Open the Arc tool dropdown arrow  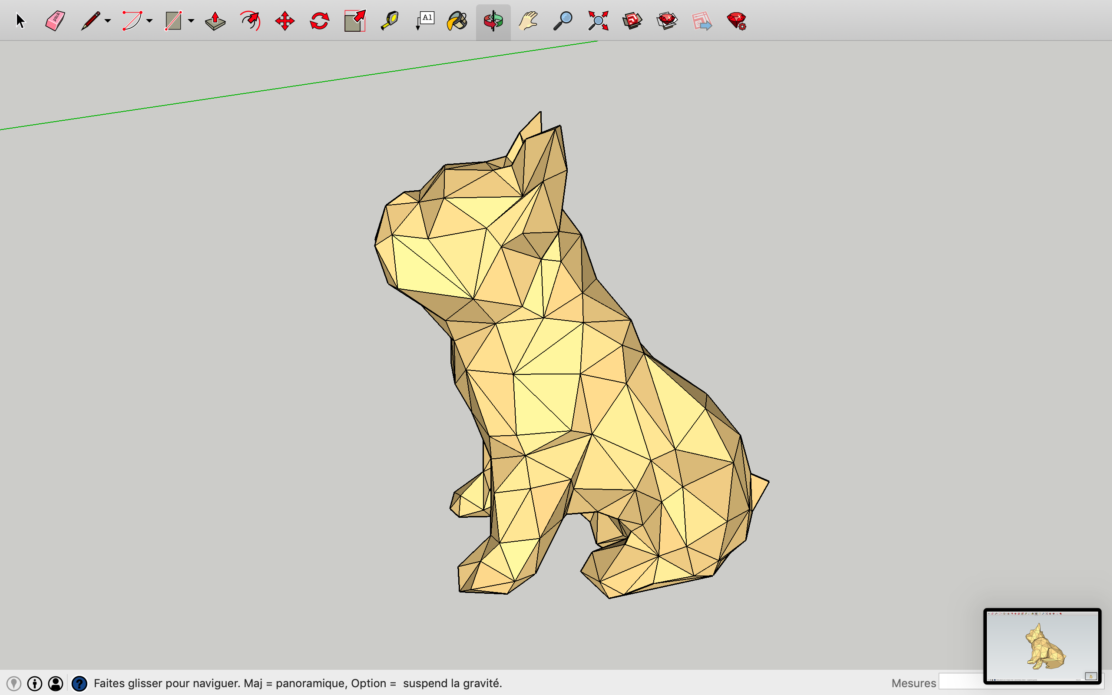149,21
